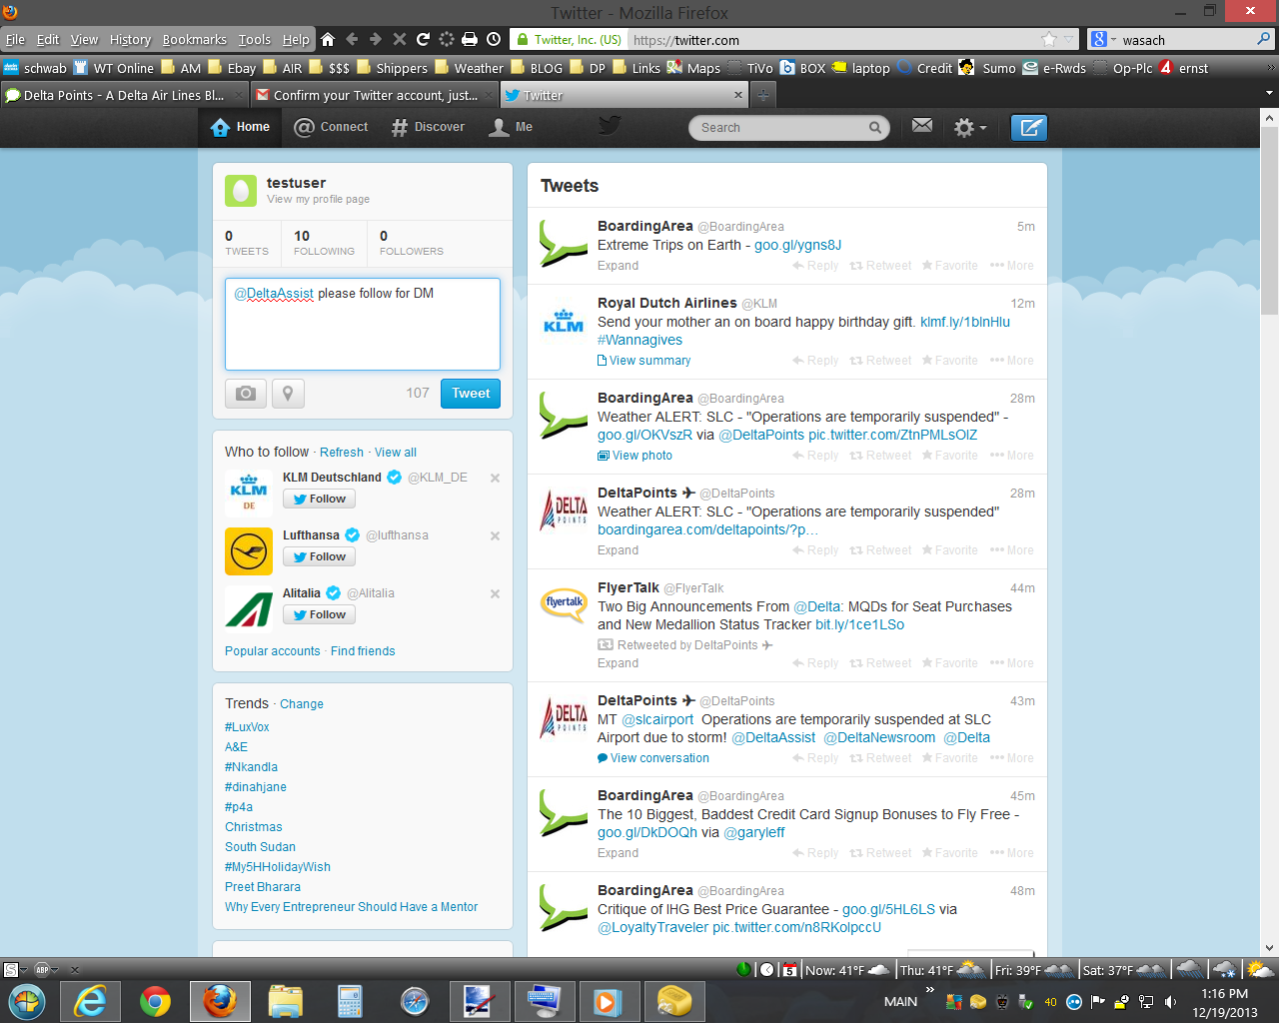
Task: Add a photo with the camera icon
Action: pos(246,394)
